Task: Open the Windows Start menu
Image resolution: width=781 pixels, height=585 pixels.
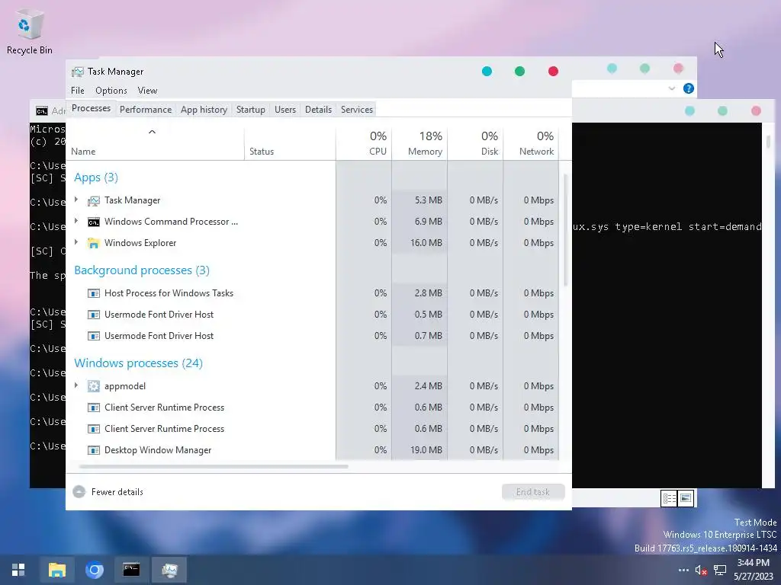Action: click(x=18, y=570)
